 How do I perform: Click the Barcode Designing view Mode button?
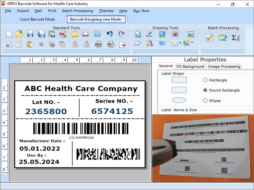click(96, 19)
